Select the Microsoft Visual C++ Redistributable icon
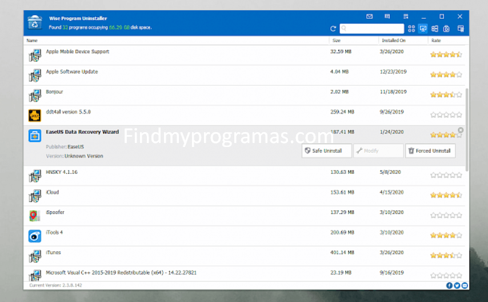 [35, 275]
